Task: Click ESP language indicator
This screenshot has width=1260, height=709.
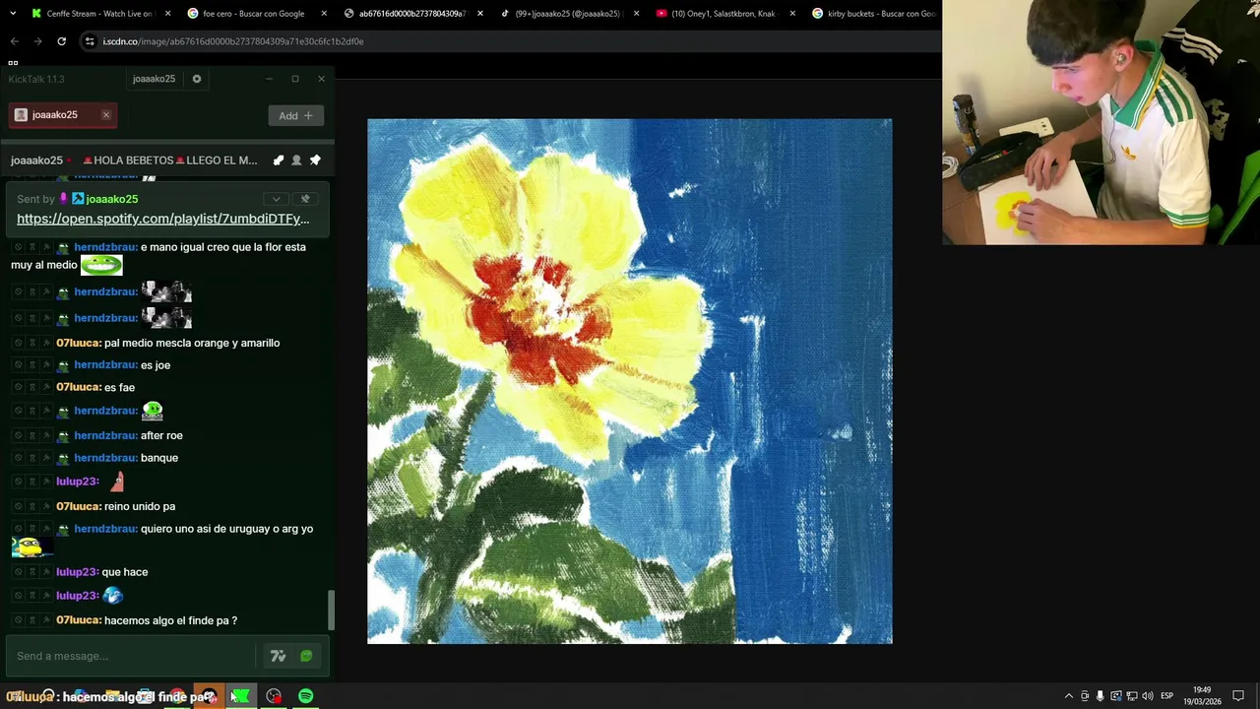Action: pos(1167,696)
